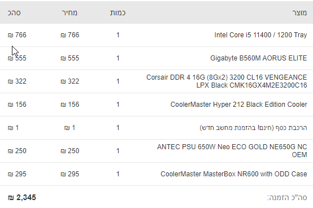This screenshot has height=208, width=313.
Task: Click the כמות column header
Action: 118,13
